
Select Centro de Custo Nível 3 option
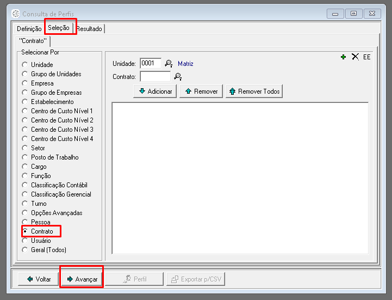[x=24, y=130]
